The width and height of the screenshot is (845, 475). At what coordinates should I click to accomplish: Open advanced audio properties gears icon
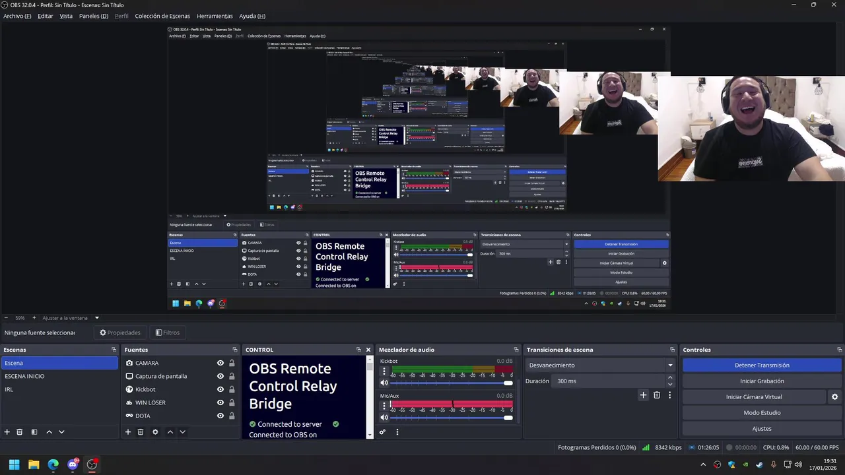coord(382,432)
